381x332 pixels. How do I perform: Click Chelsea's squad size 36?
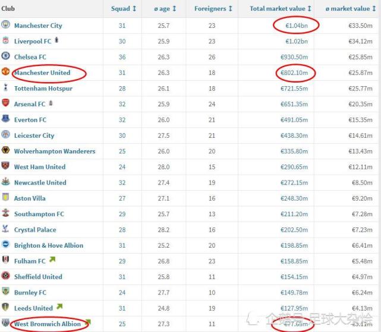(122, 57)
